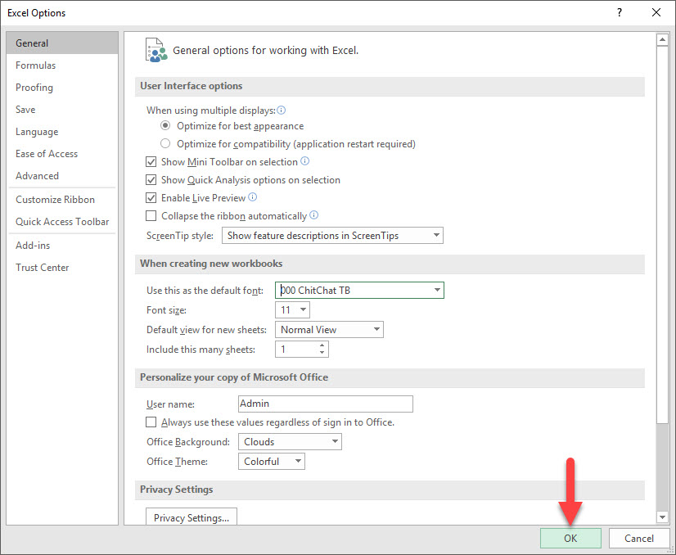This screenshot has width=676, height=555.
Task: Open the default font dropdown
Action: pos(437,290)
